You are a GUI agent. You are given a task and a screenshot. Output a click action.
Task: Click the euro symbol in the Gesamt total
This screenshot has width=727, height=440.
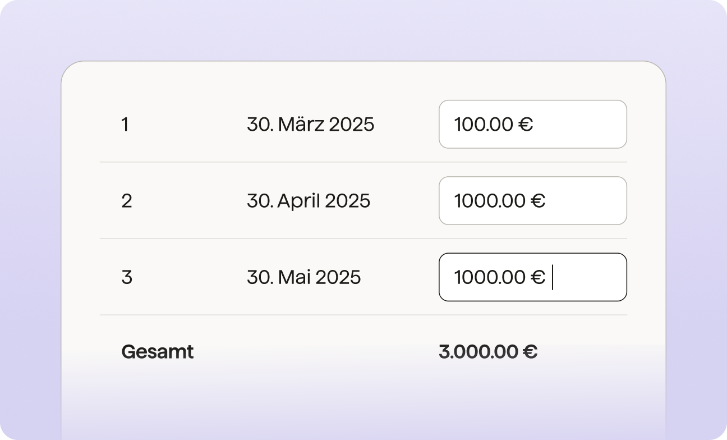coord(530,352)
